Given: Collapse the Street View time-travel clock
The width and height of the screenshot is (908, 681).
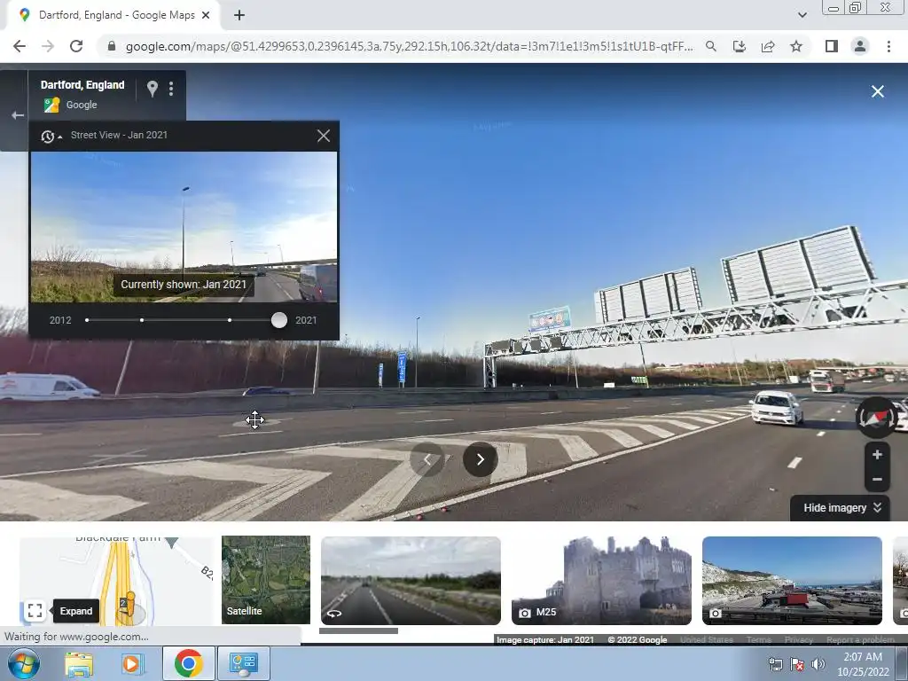Looking at the screenshot, I should 51,136.
